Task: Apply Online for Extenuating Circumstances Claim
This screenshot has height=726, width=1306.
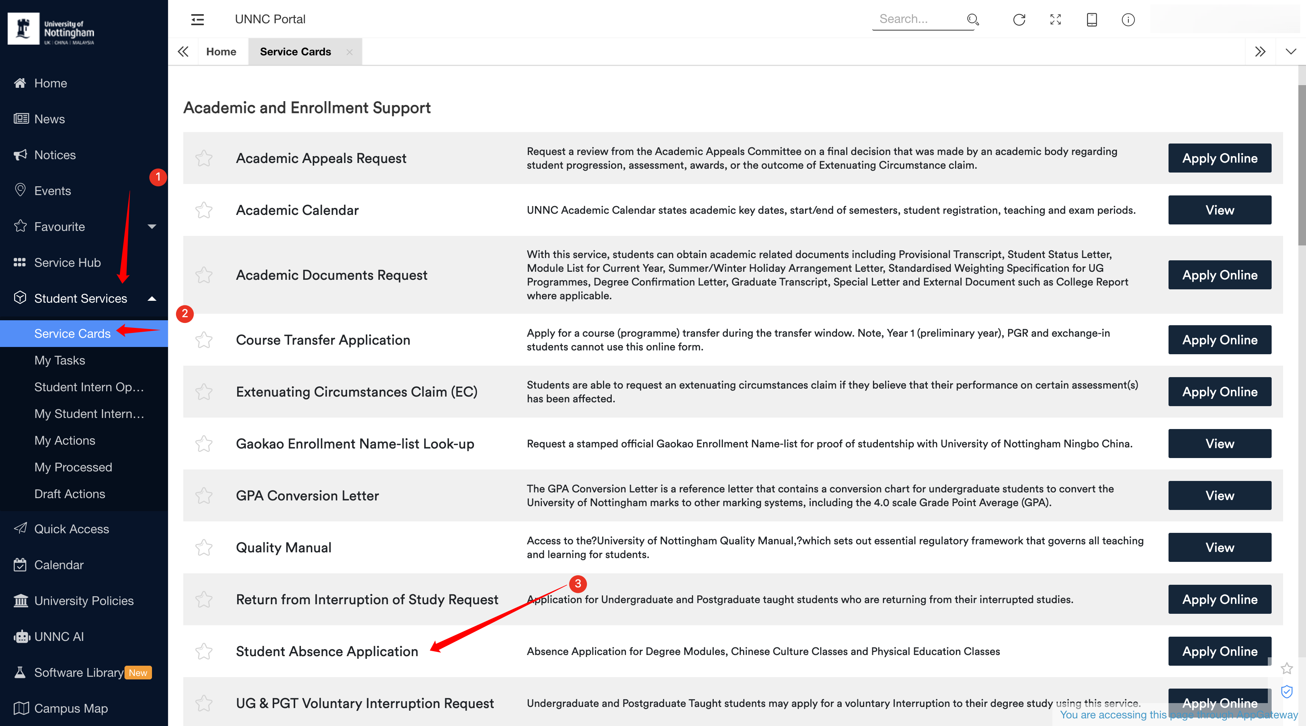Action: click(x=1219, y=392)
